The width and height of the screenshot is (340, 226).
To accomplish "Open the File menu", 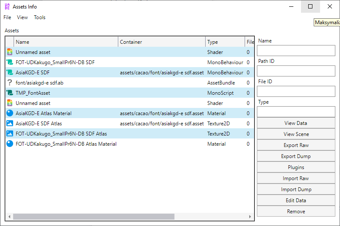I will point(7,17).
